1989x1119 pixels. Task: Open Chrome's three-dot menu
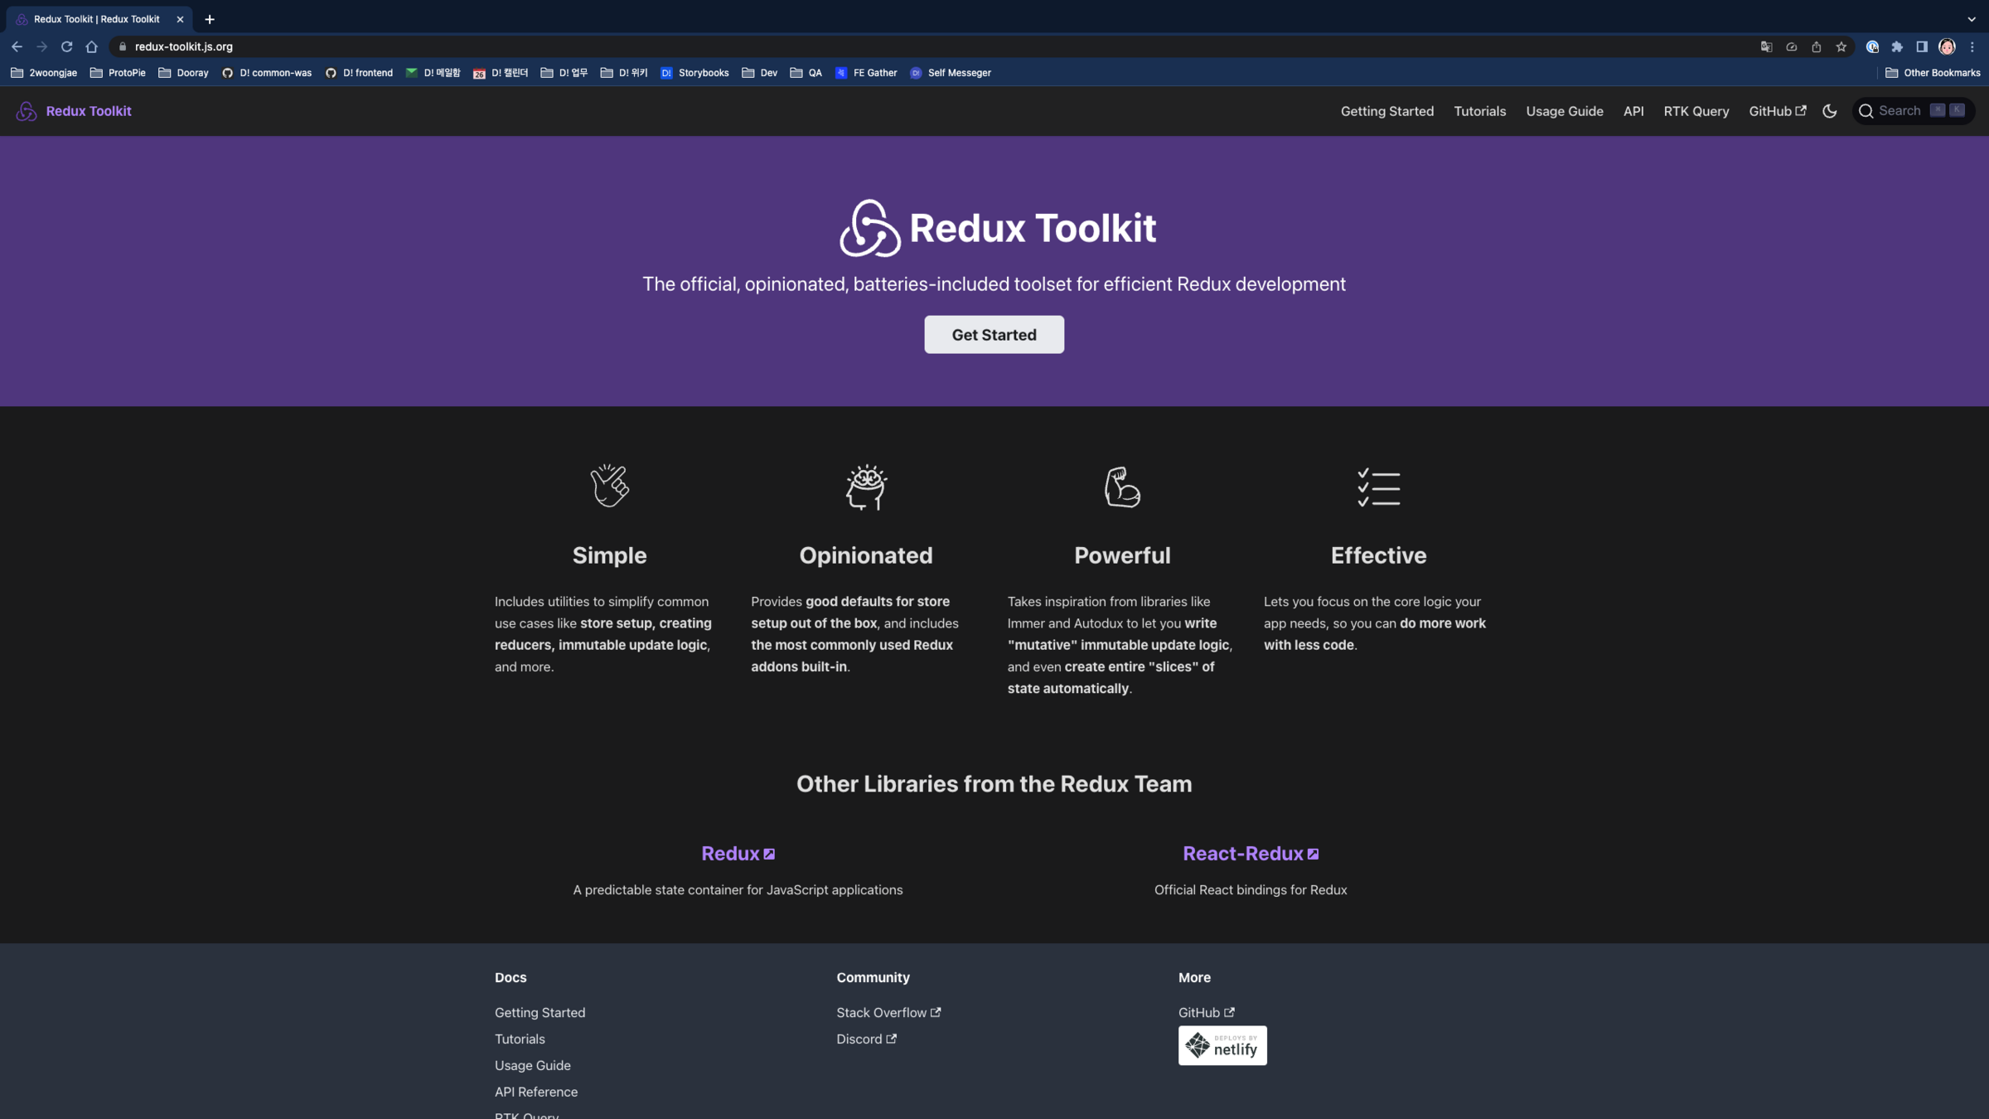point(1972,47)
